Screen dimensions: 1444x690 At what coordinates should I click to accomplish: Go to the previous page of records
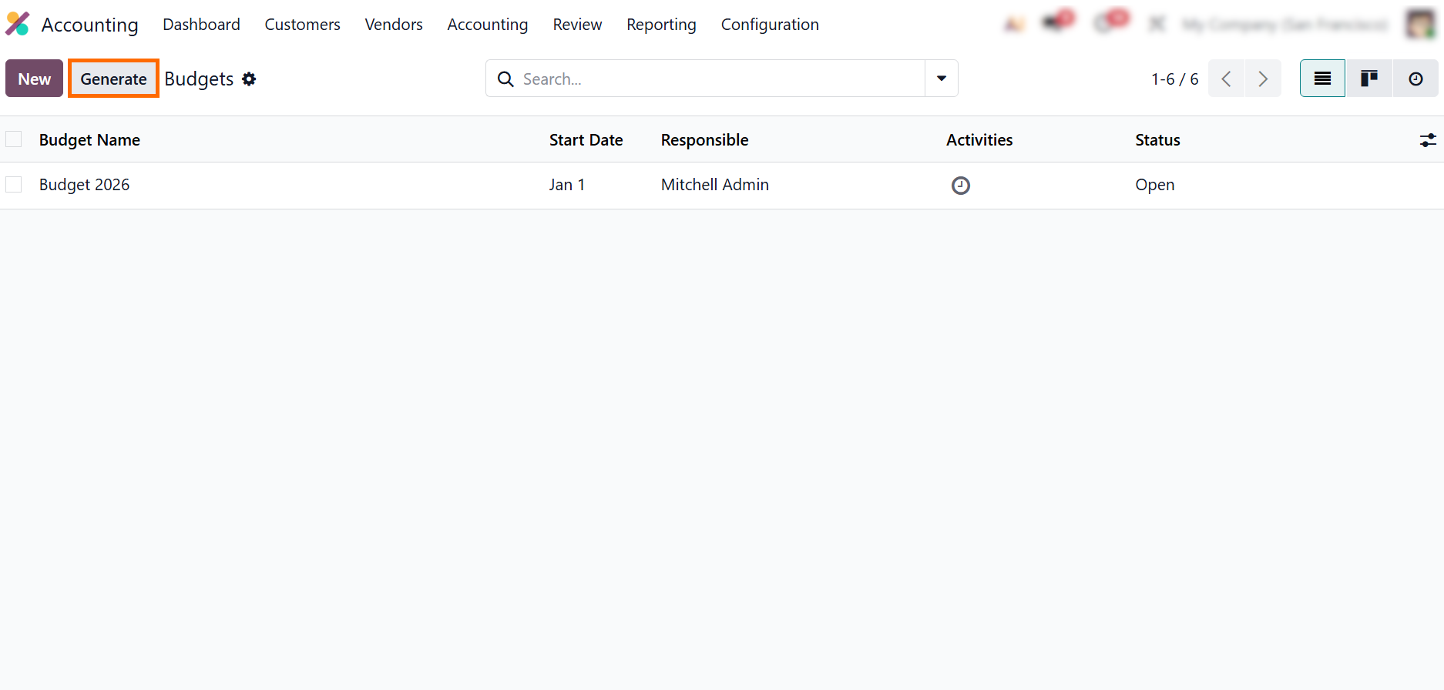[1226, 79]
